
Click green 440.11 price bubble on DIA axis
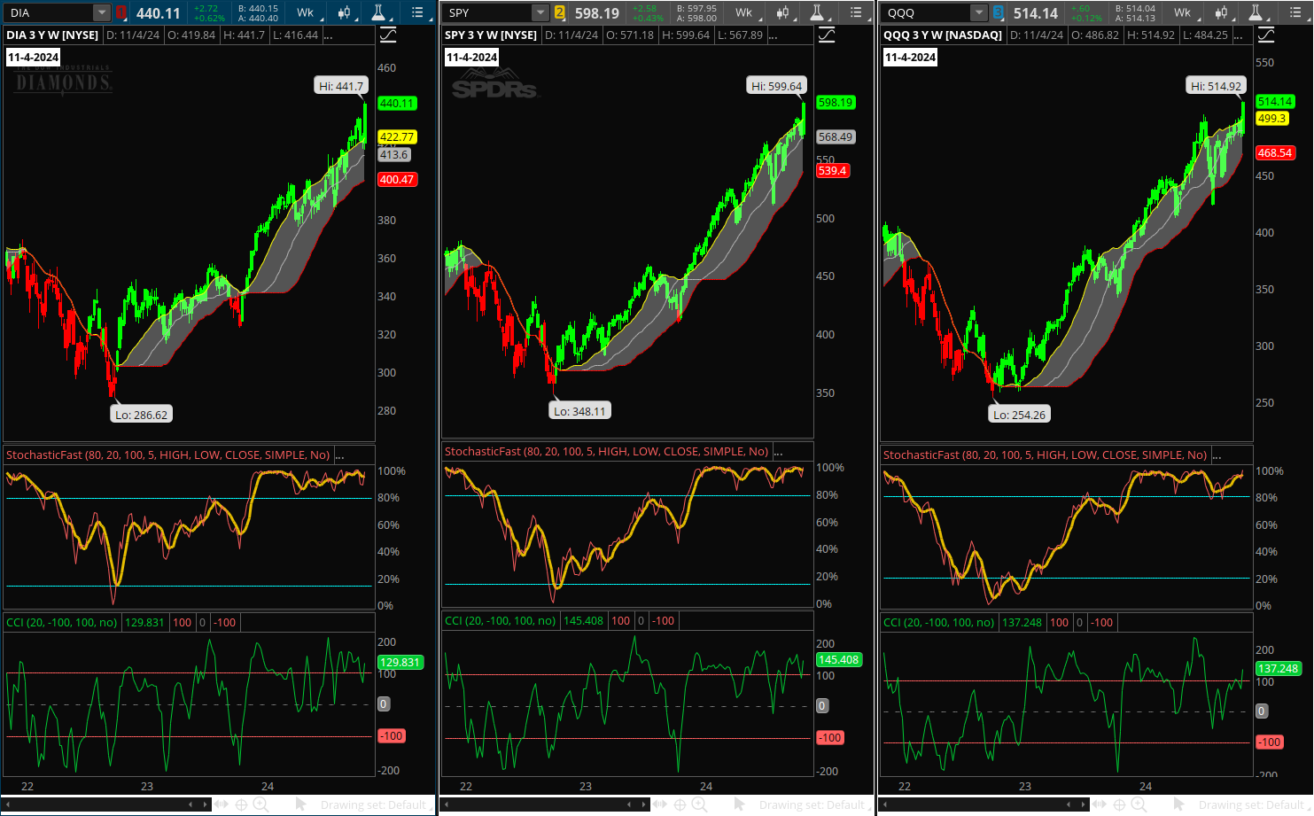(x=397, y=103)
